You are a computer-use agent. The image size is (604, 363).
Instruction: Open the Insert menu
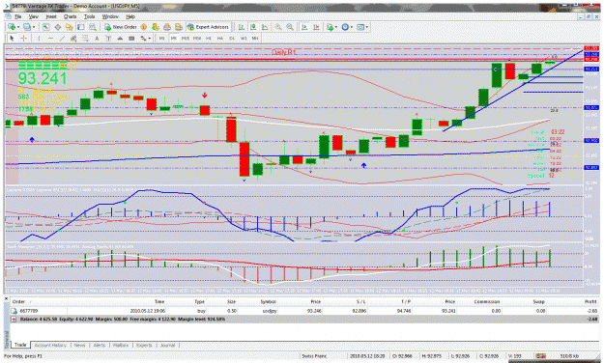pos(51,16)
